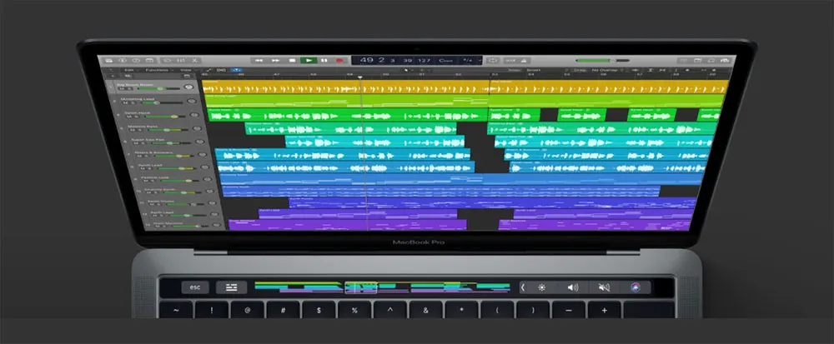
Task: Open the Edit menu in Tracks area
Action: 128,70
